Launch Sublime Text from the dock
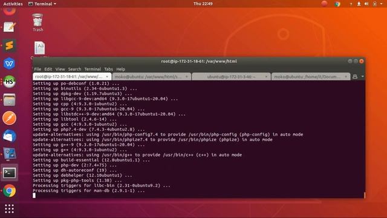Screen dimensions: 387x218 pos(10,45)
